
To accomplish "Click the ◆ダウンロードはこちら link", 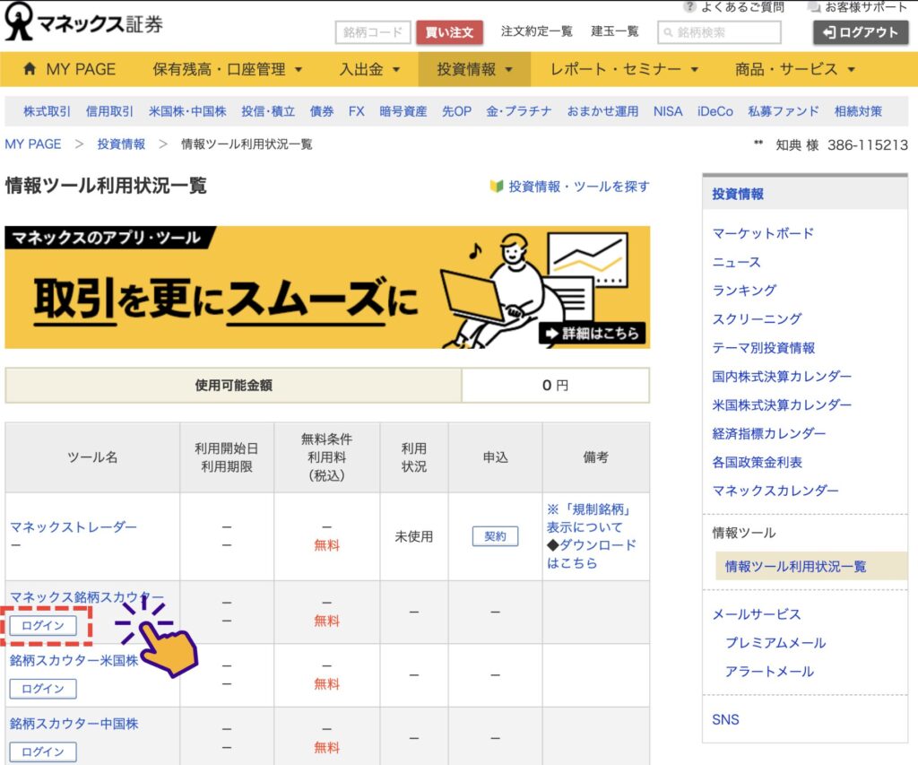I will [x=592, y=553].
